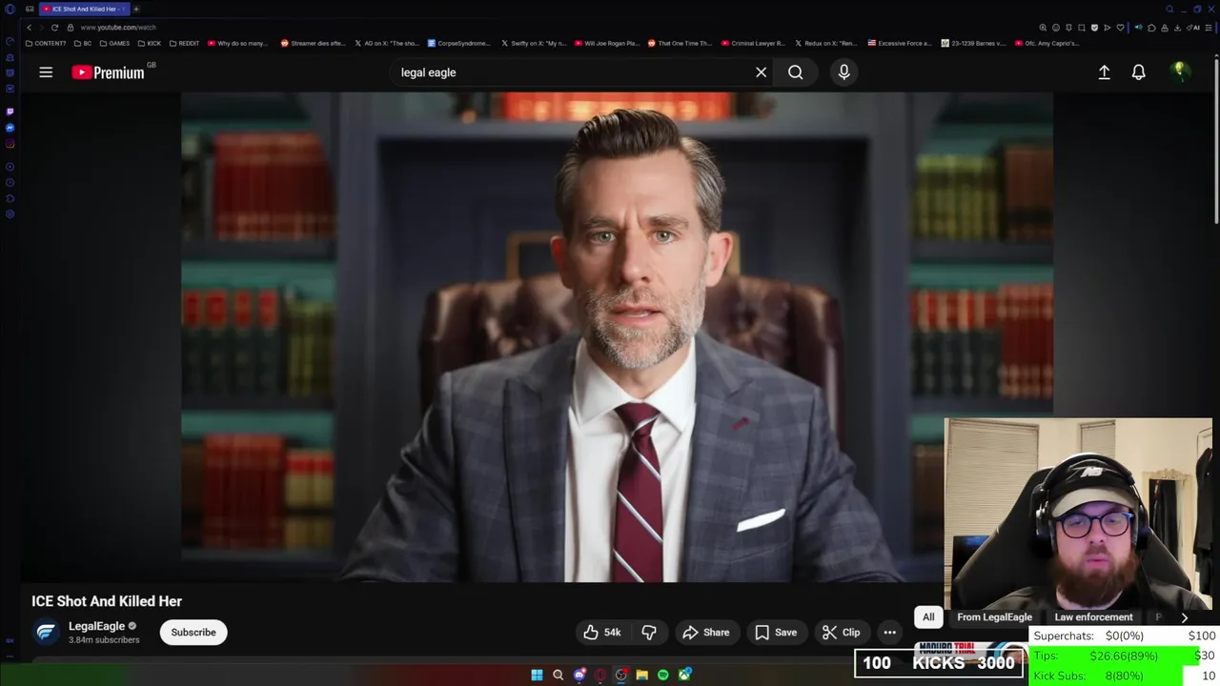
Task: Open the Windows Start button
Action: click(x=537, y=675)
